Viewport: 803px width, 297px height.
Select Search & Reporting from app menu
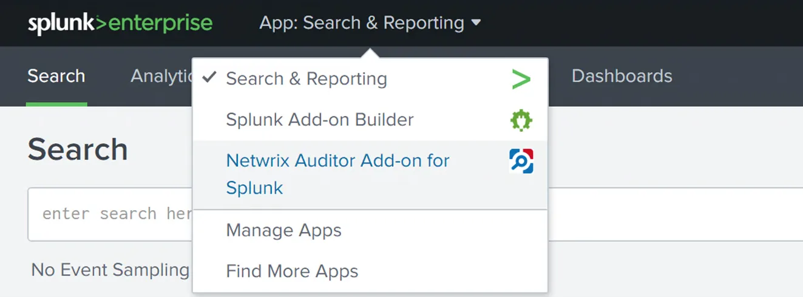click(x=370, y=79)
